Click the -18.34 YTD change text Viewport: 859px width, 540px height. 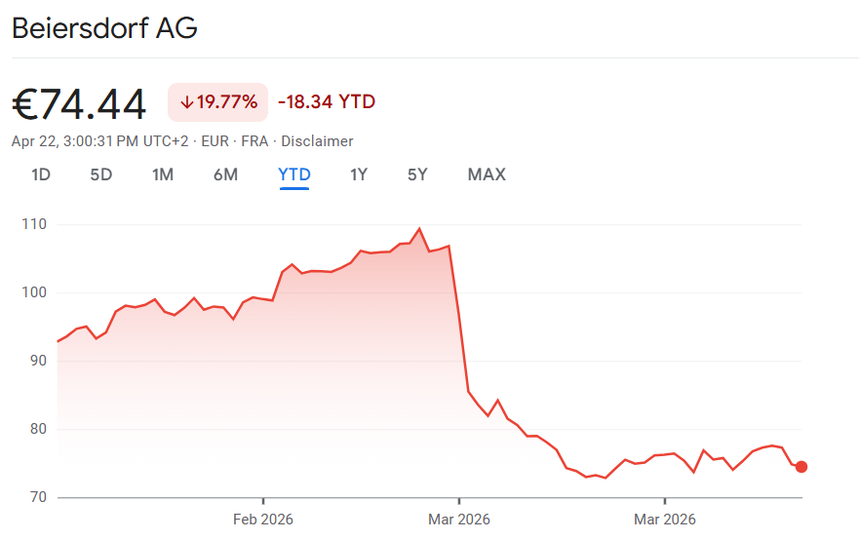[327, 102]
